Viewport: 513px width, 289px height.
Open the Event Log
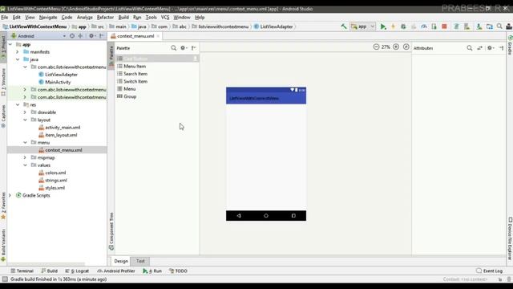490,271
